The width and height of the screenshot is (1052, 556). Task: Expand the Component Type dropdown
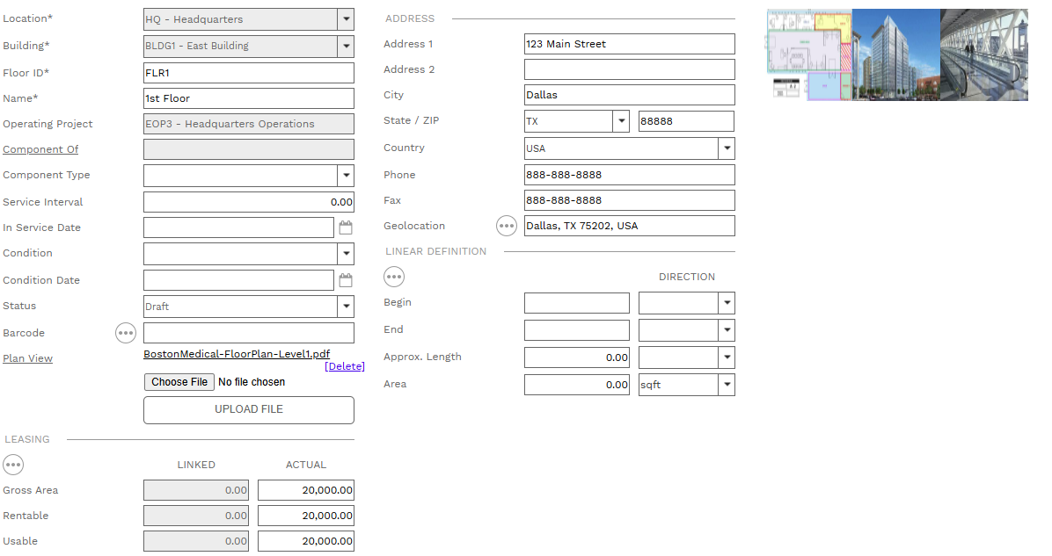[x=346, y=176]
